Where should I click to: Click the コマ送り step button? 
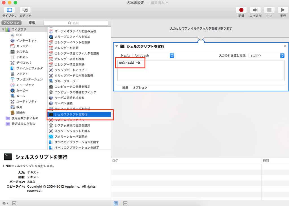tap(255, 10)
